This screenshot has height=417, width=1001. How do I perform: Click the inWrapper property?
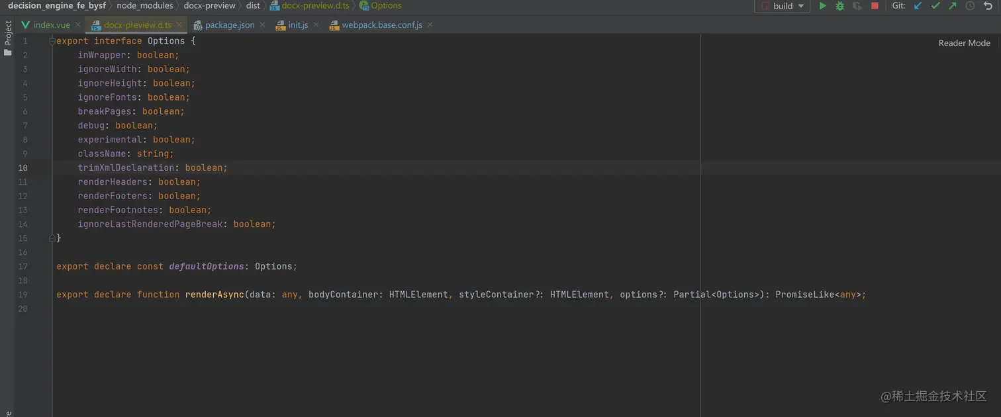tap(102, 55)
